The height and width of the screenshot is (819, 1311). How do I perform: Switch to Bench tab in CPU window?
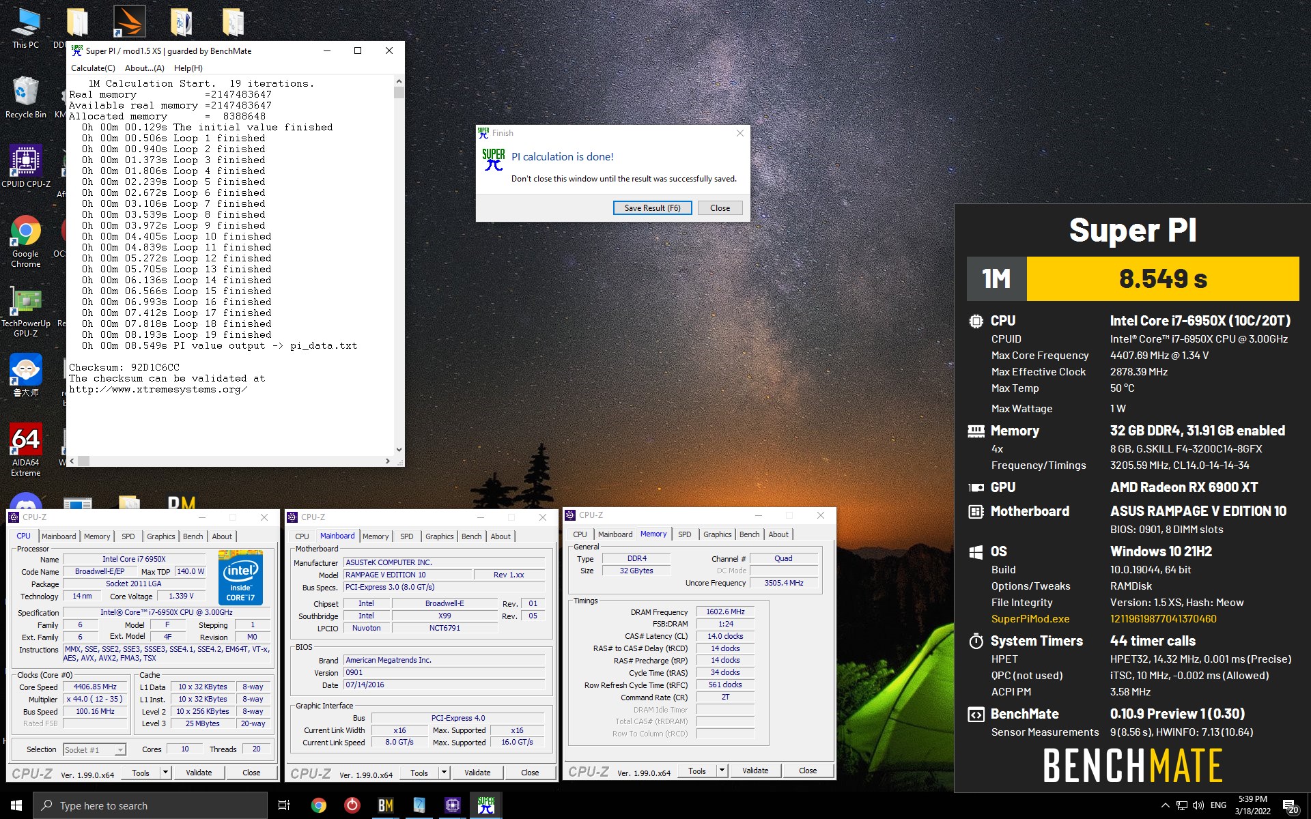[x=193, y=536]
